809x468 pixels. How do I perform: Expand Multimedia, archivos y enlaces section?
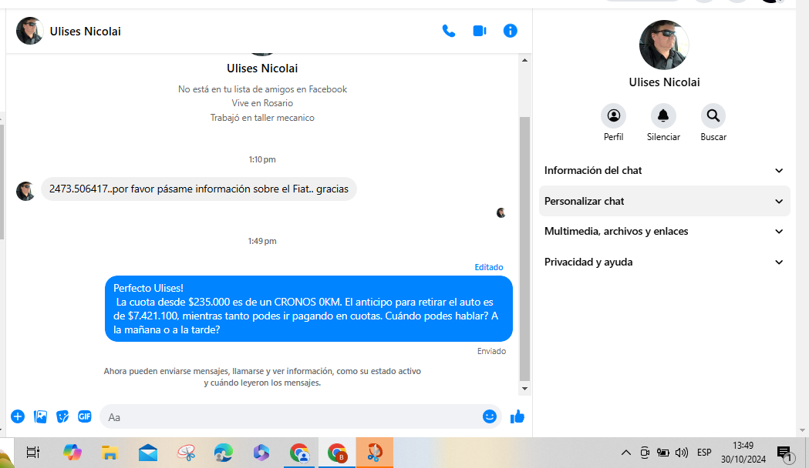(664, 231)
